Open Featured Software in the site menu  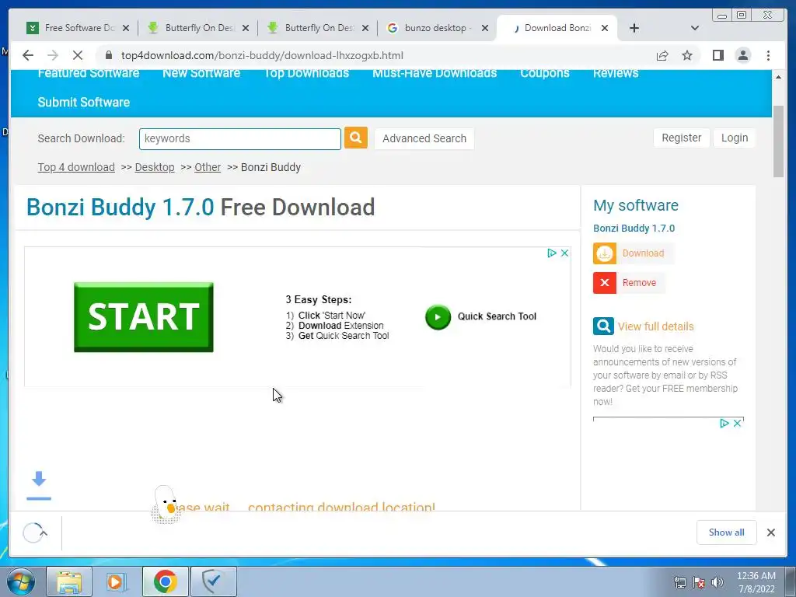tap(89, 73)
